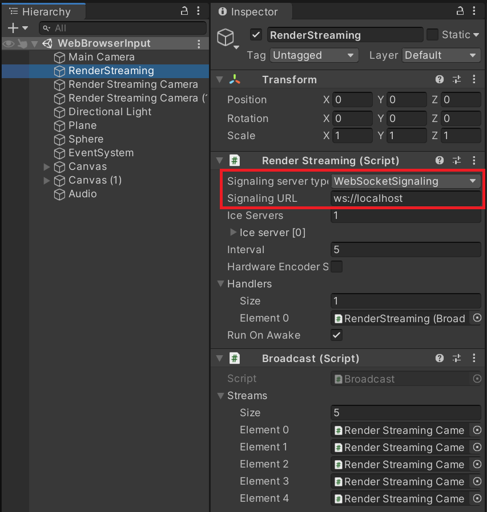Screen dimensions: 487x512
Task: Open the Signaling server type dropdown
Action: click(x=406, y=181)
